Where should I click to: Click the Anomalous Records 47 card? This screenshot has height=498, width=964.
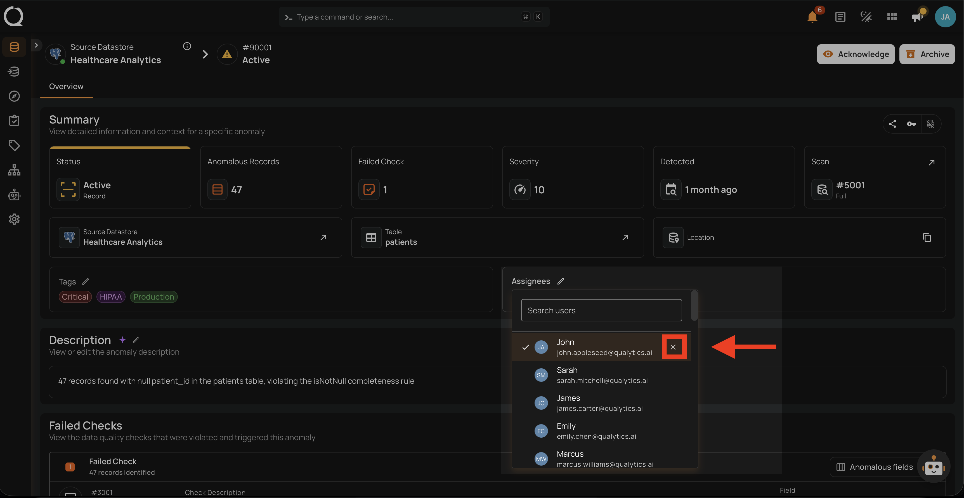(271, 177)
